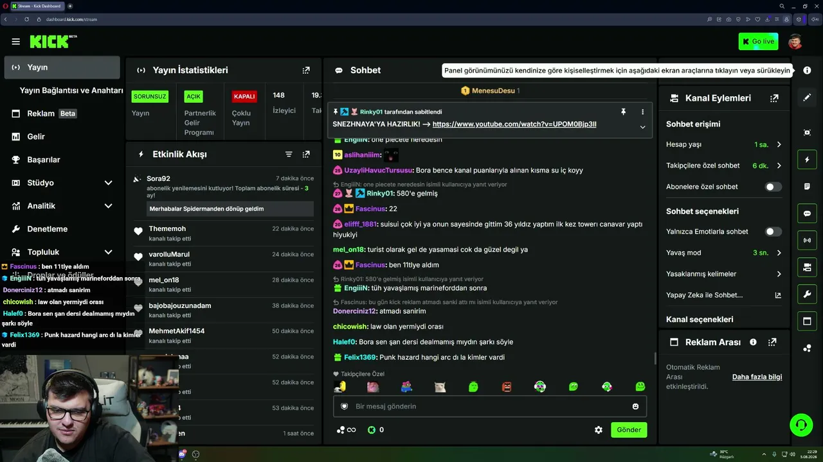Screen dimensions: 823x462
Task: Click Sora92 in the activity feed
Action: pyautogui.click(x=158, y=179)
